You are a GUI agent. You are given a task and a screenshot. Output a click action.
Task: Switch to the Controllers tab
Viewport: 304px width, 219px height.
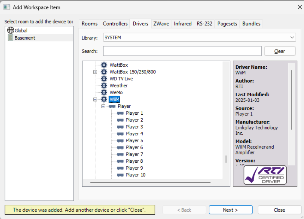[x=115, y=24]
